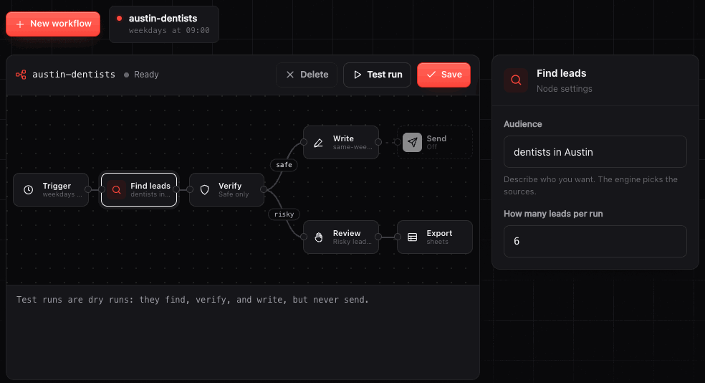The image size is (705, 383).
Task: Click the Review node hand icon
Action: (x=318, y=237)
